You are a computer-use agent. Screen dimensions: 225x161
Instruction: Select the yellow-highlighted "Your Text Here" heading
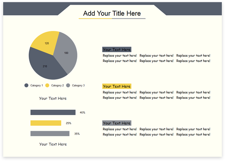tap(117, 87)
